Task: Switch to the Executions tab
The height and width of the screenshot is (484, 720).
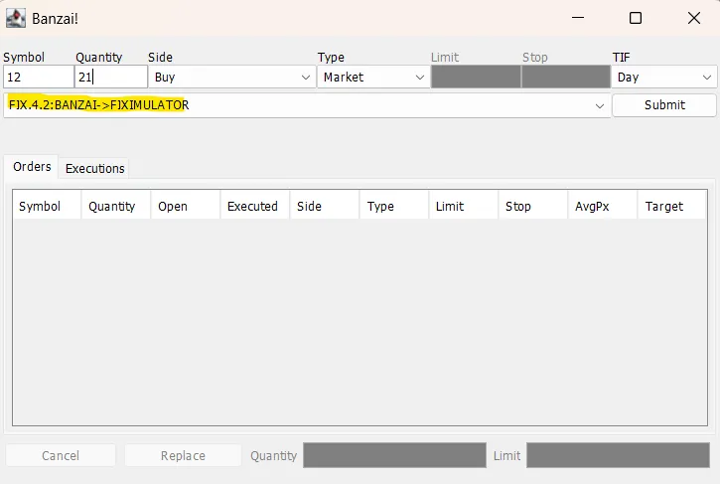Action: click(x=94, y=168)
